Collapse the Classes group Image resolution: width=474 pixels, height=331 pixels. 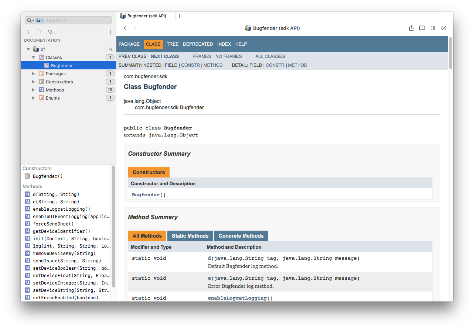pos(34,57)
